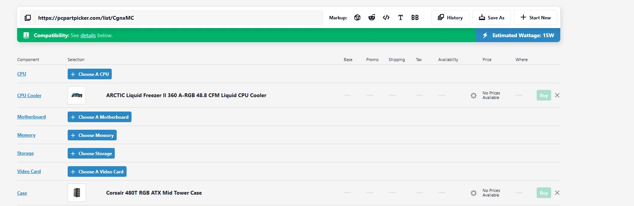The image size is (634, 206).
Task: Remove the Corsair 480T case from list
Action: (557, 193)
